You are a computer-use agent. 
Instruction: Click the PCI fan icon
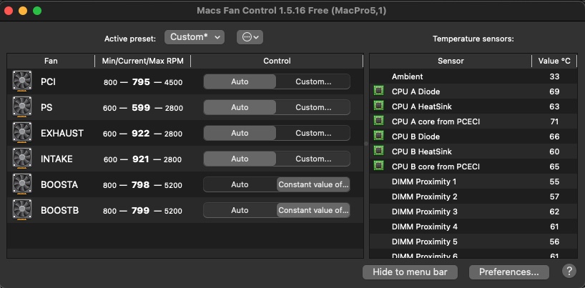(22, 81)
